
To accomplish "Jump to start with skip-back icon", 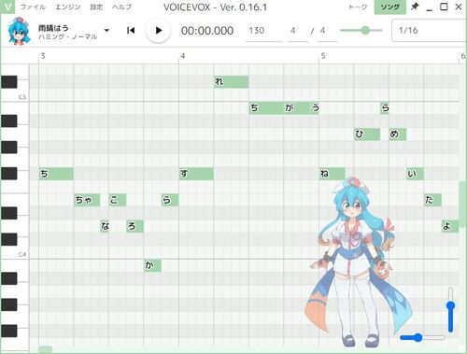I will tap(131, 31).
